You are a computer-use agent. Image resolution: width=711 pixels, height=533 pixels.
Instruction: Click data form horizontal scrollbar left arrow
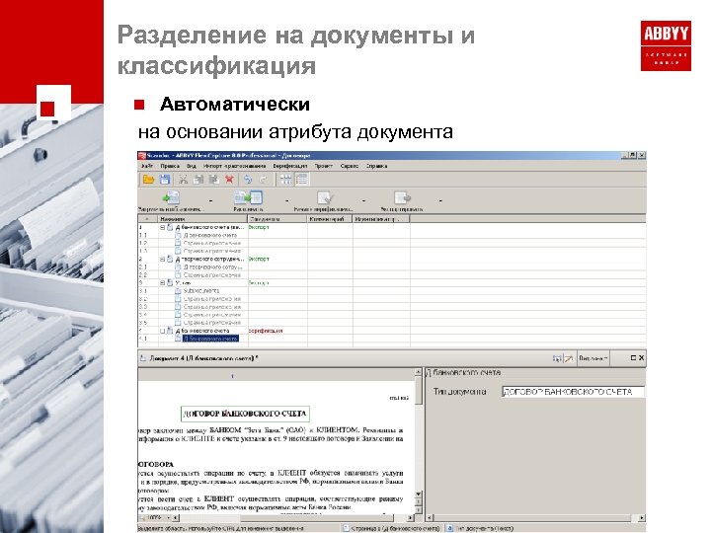pos(431,517)
